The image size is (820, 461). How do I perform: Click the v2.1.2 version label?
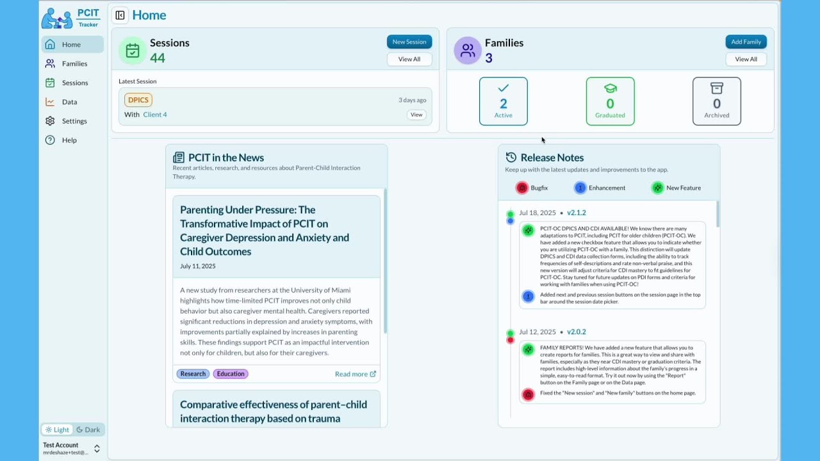(x=577, y=213)
